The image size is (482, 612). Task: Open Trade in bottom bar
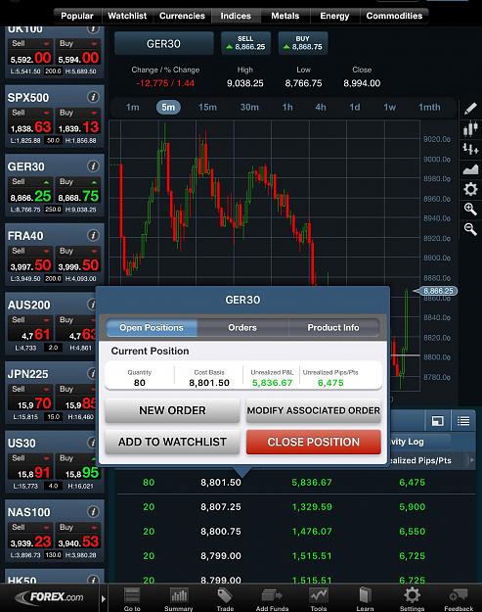tap(225, 599)
